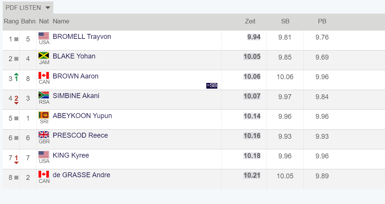Click the red down arrow in rank 4

tap(16, 103)
